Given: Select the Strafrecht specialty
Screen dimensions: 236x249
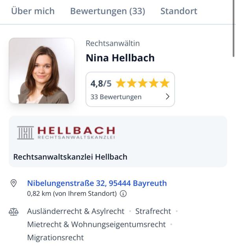Looking at the screenshot, I should coord(153,212).
